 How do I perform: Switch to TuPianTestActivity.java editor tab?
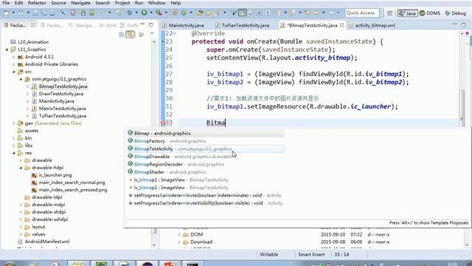243,25
